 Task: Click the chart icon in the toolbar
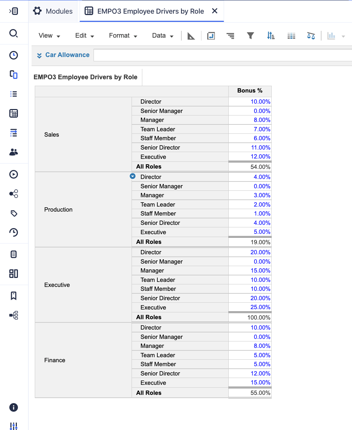pyautogui.click(x=332, y=36)
